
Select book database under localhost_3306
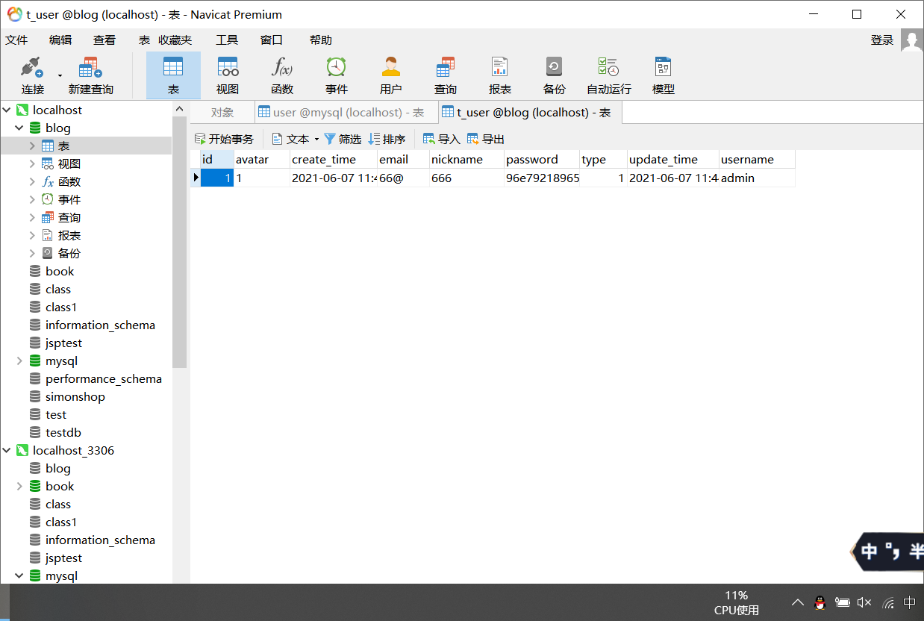(x=60, y=486)
